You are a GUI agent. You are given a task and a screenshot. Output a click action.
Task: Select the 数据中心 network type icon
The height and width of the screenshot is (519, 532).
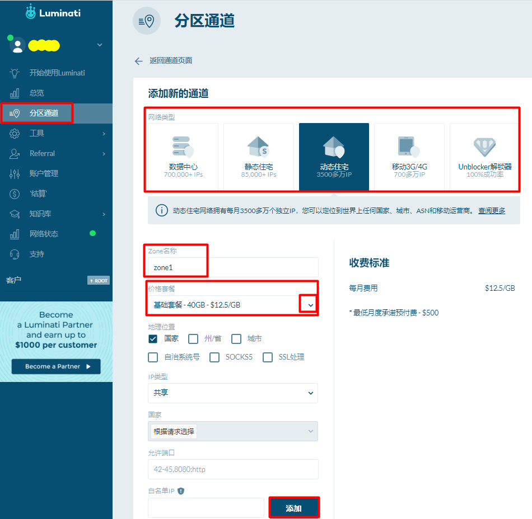(x=183, y=155)
